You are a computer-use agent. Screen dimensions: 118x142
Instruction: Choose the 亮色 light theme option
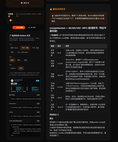tap(26, 60)
